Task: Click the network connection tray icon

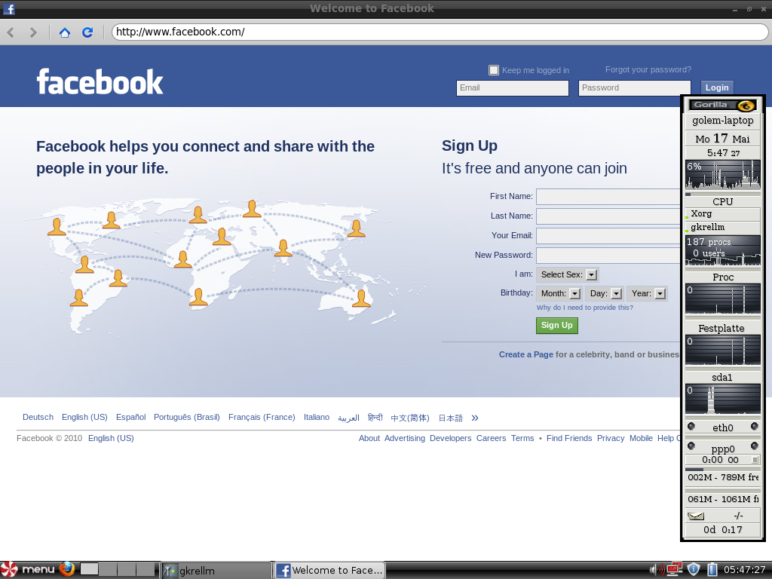Action: (x=674, y=569)
